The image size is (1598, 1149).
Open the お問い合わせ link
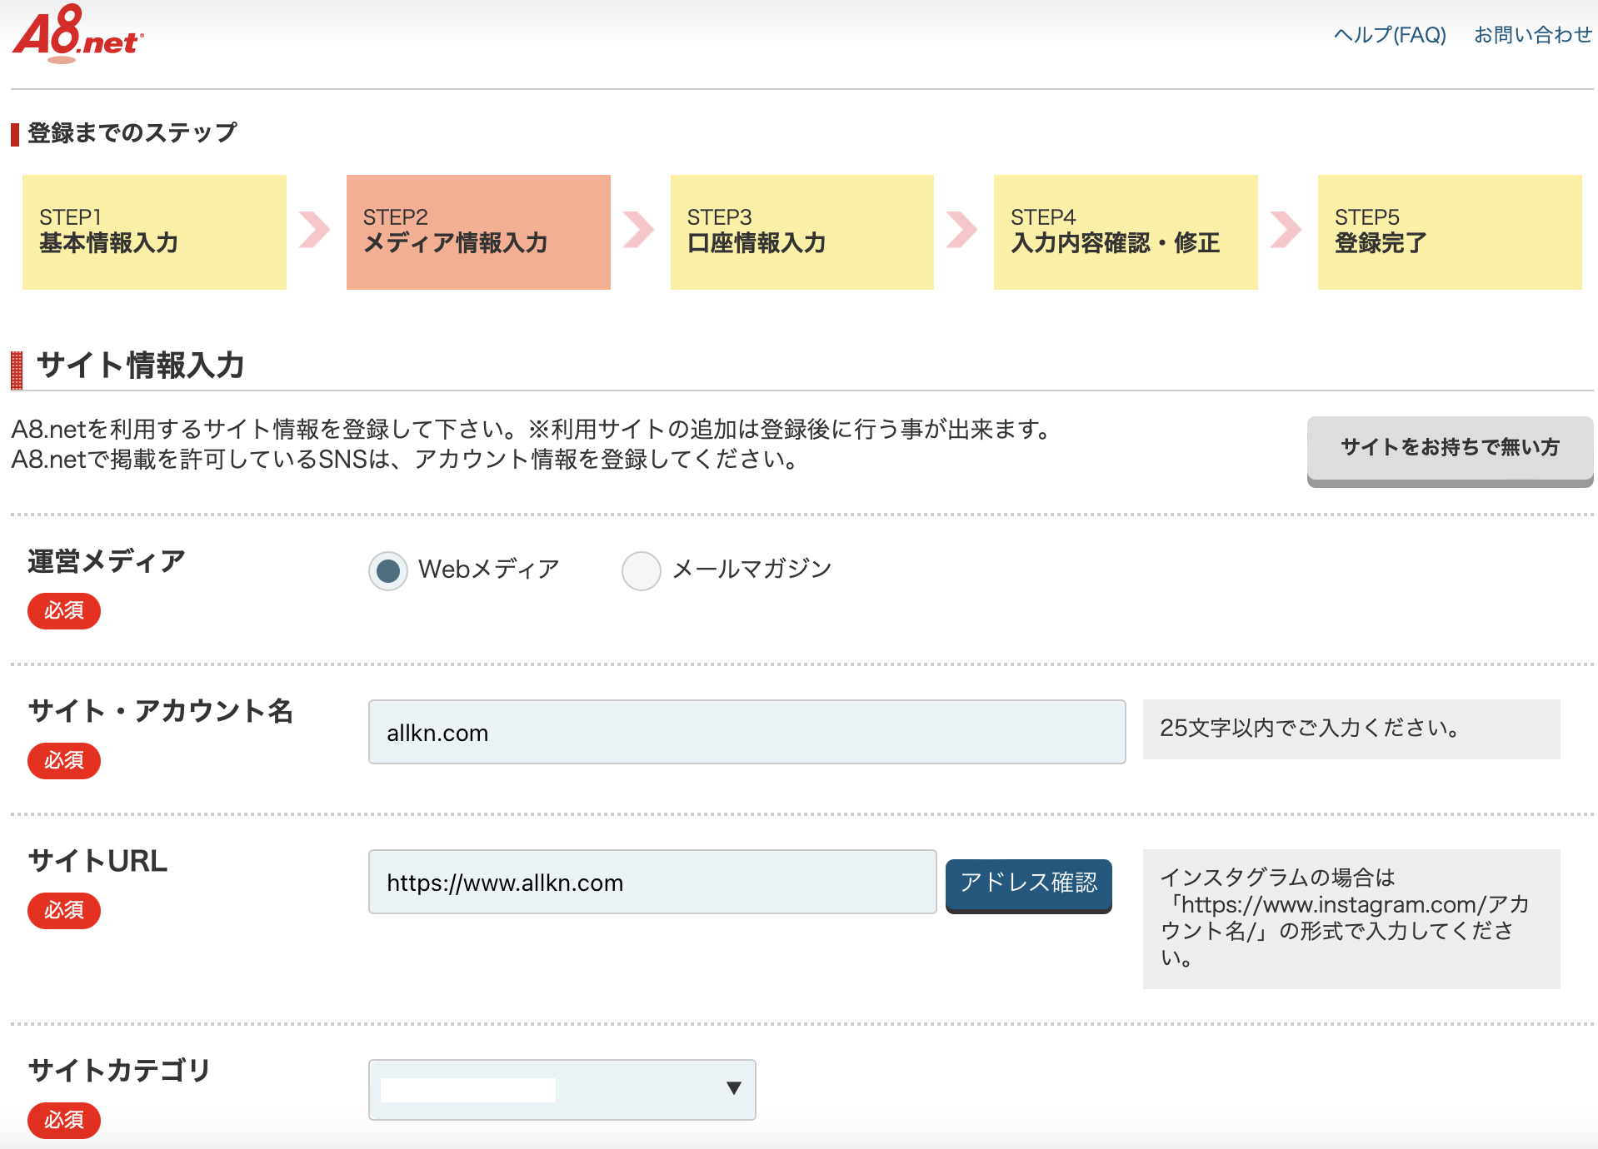(1533, 35)
